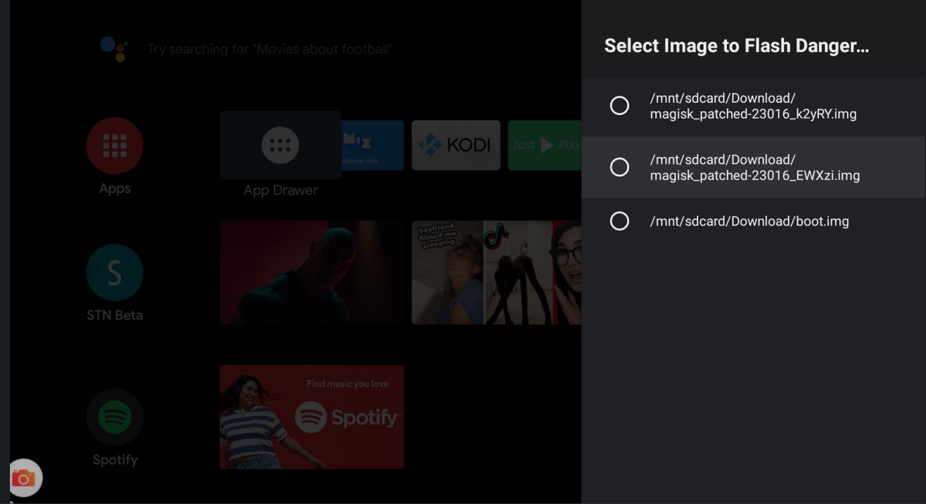The width and height of the screenshot is (926, 504).
Task: Open the App Drawer tile
Action: tap(280, 145)
